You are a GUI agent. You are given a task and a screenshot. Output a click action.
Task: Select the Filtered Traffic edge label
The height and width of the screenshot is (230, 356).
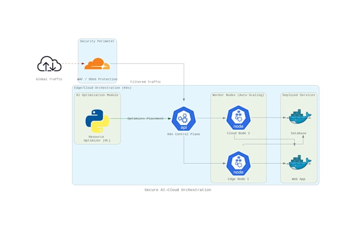click(x=146, y=82)
